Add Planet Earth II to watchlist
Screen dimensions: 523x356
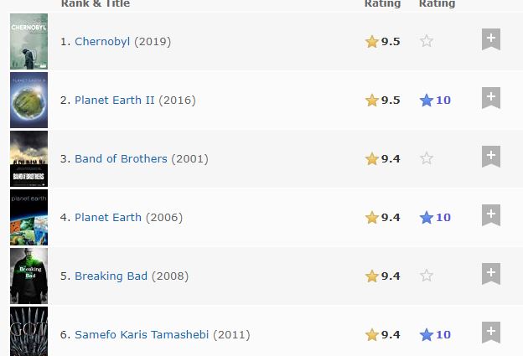click(491, 99)
